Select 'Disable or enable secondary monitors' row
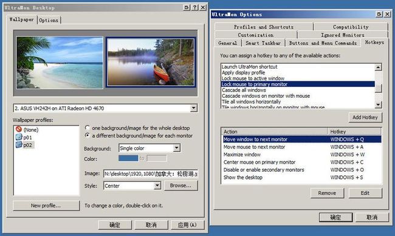The image size is (395, 236). click(x=301, y=170)
